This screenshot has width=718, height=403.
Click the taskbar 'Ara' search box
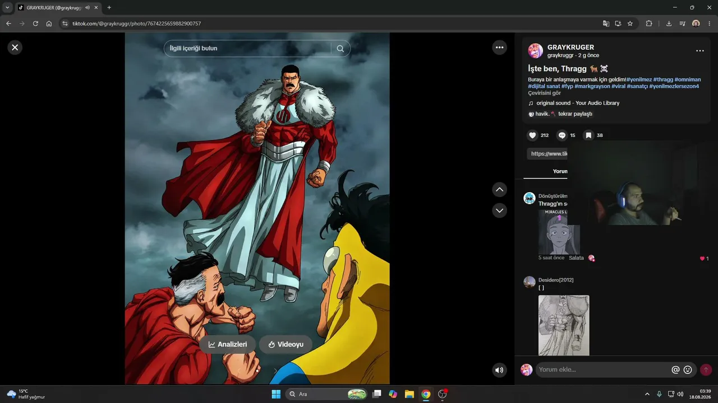(x=328, y=394)
